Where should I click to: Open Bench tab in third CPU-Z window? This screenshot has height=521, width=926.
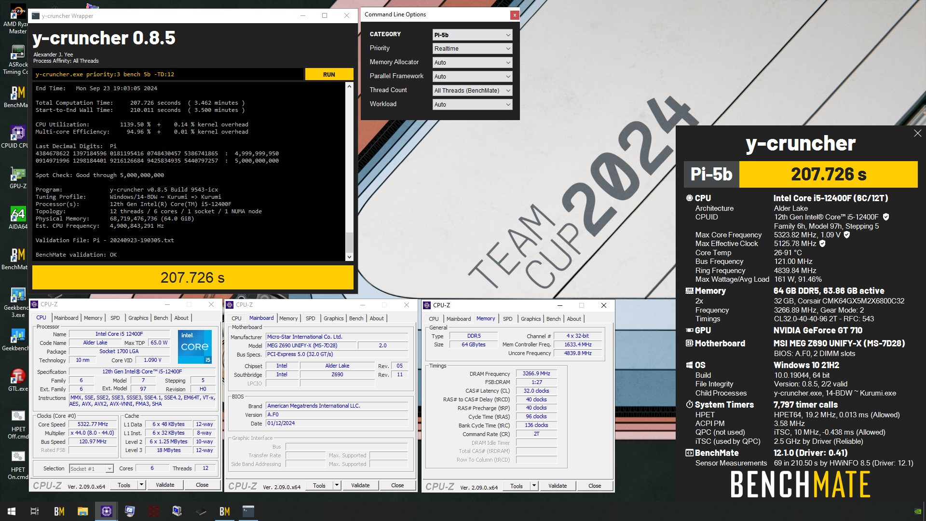553,319
